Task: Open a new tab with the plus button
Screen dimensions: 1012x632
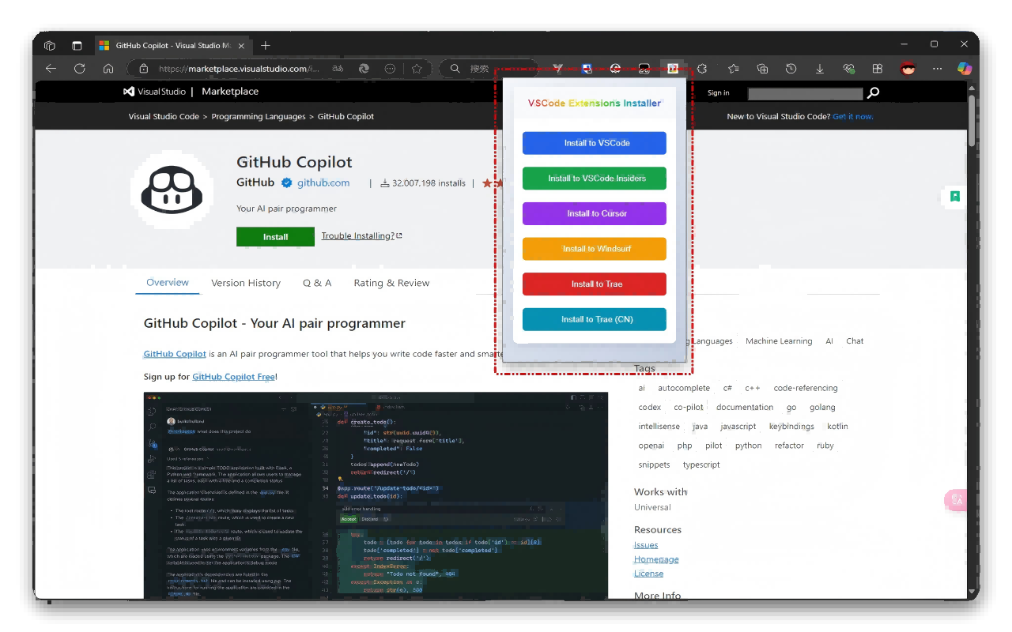Action: [x=266, y=46]
